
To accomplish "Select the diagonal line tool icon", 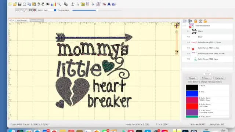I will 25,10.
